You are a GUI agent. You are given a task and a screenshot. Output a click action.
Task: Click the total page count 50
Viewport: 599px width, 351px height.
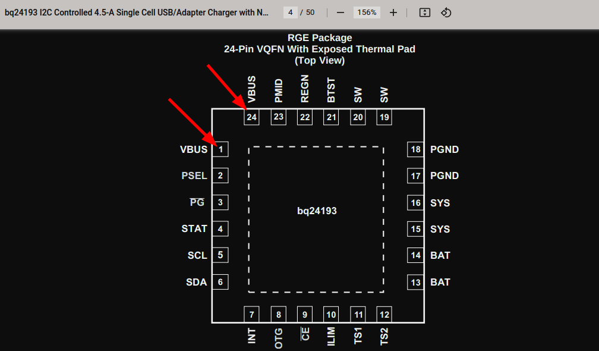point(310,12)
